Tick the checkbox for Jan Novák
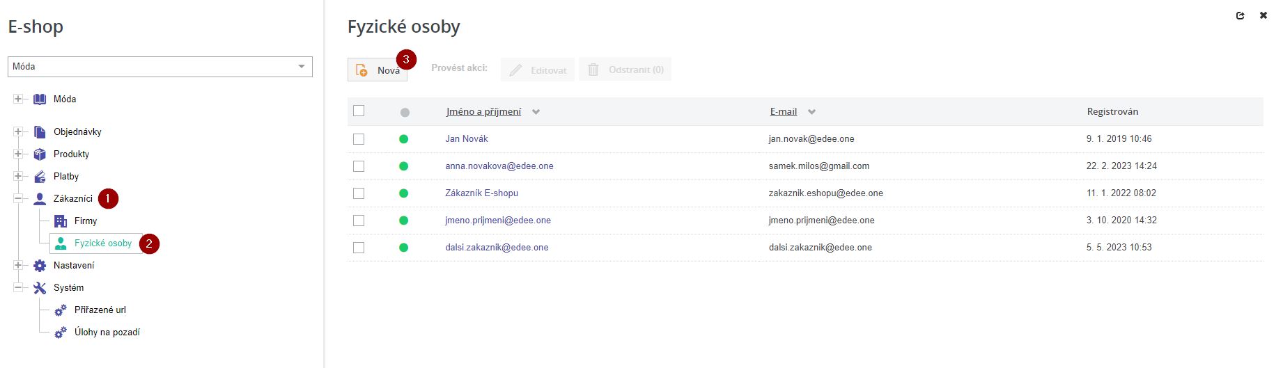 tap(359, 139)
